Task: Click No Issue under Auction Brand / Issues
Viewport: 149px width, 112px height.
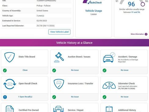Action: tap(75, 70)
